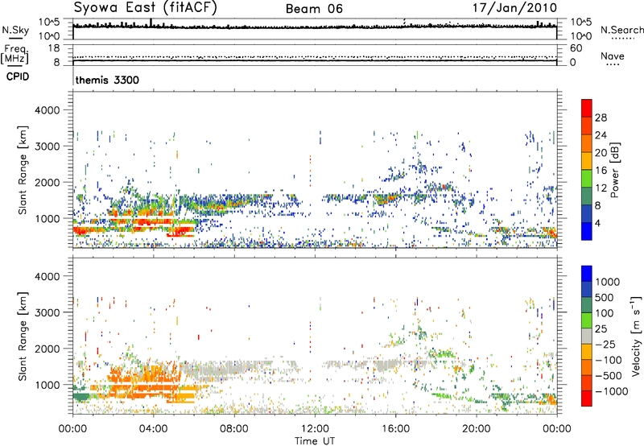
Task: Click the "Time UT" axis title
Action: point(315,441)
